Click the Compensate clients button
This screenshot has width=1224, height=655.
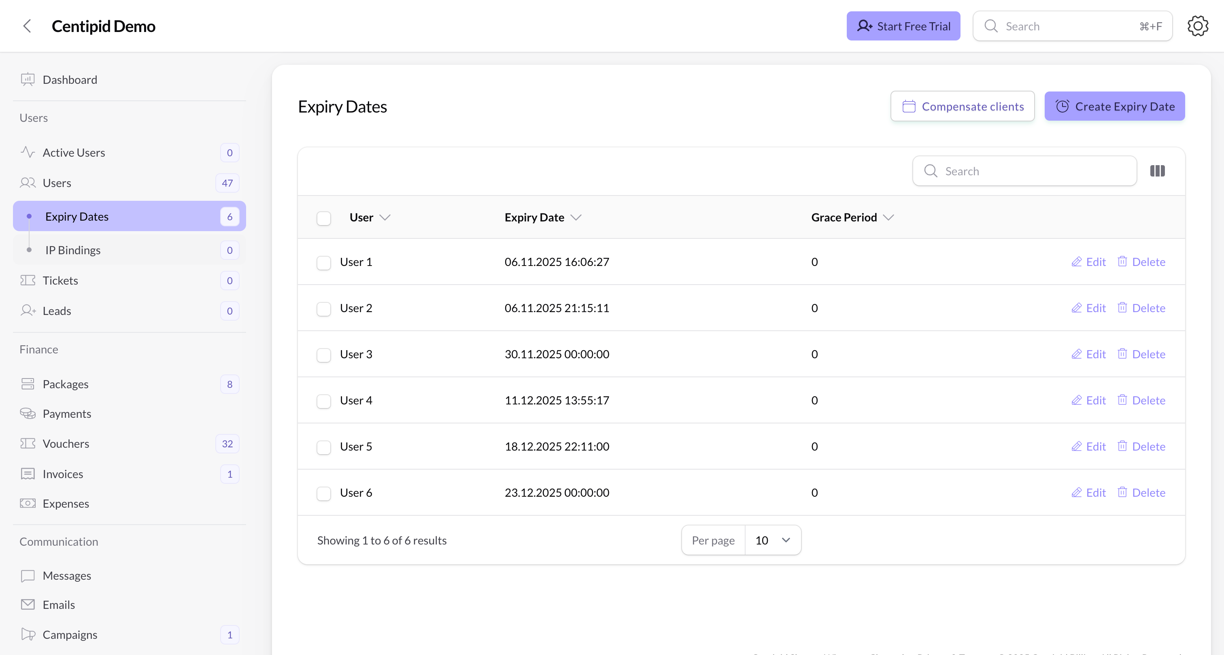[x=963, y=106]
